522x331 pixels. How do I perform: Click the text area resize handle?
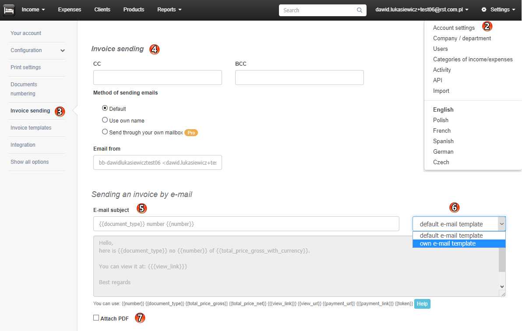tap(503, 294)
